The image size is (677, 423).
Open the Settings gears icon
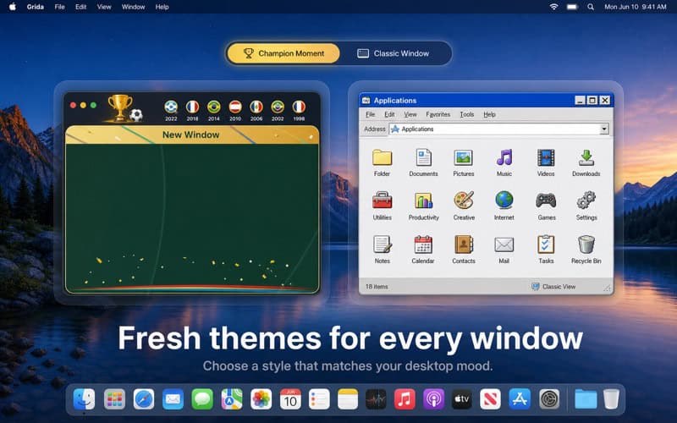pos(586,206)
